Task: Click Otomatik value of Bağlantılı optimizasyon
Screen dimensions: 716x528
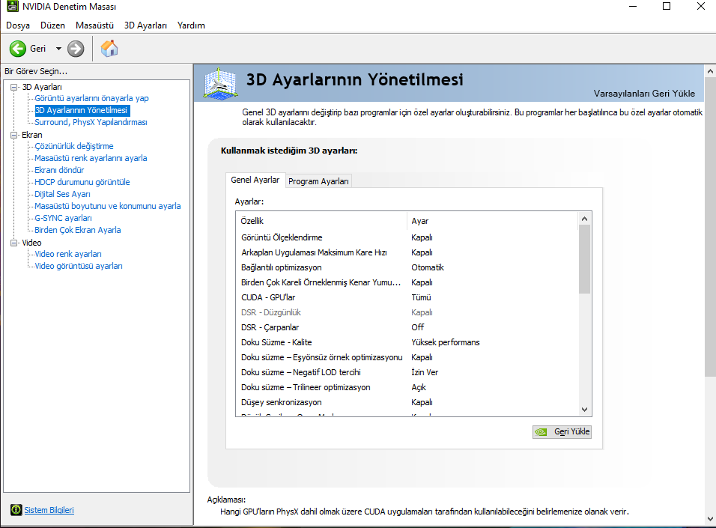Action: pyautogui.click(x=428, y=267)
